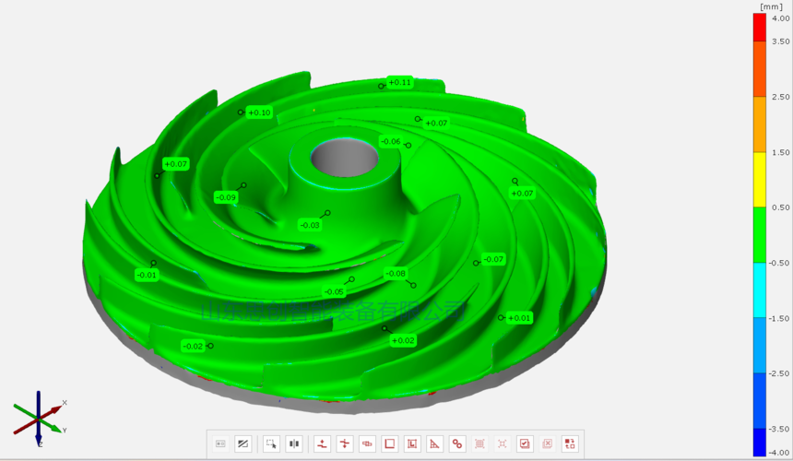Screen dimensions: 793x461
Task: Click the -0.03 deviation label
Action: [x=310, y=225]
